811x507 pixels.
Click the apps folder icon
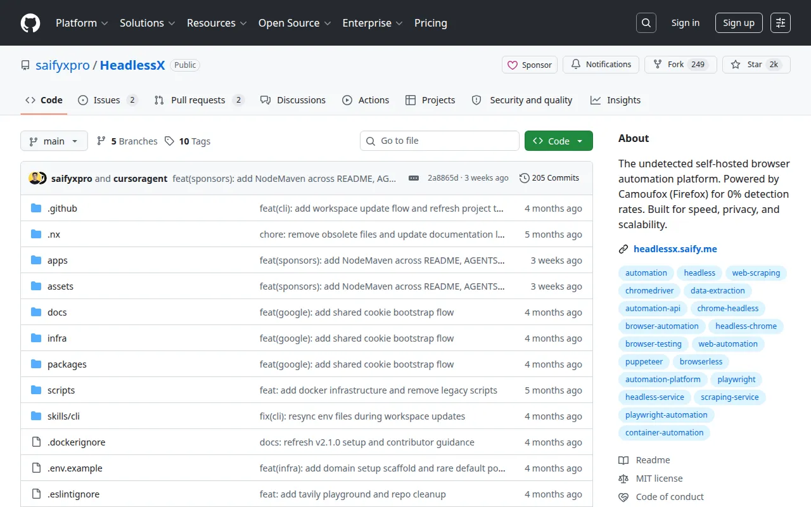pos(36,260)
